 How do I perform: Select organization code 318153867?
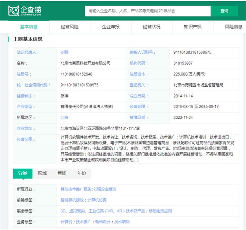(183, 63)
